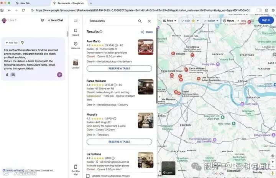Open Saved places in Maps sidebar
This screenshot has width=276, height=178.
pos(76,32)
